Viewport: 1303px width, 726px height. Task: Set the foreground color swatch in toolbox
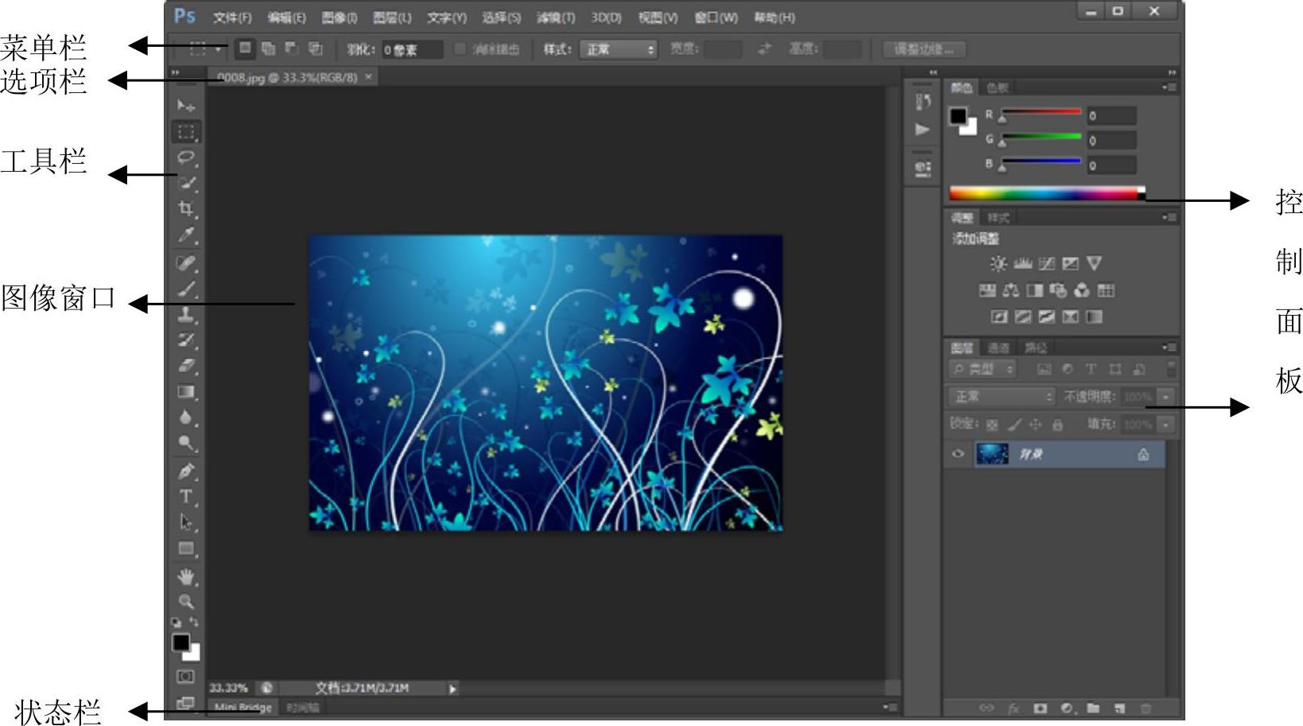point(181,642)
